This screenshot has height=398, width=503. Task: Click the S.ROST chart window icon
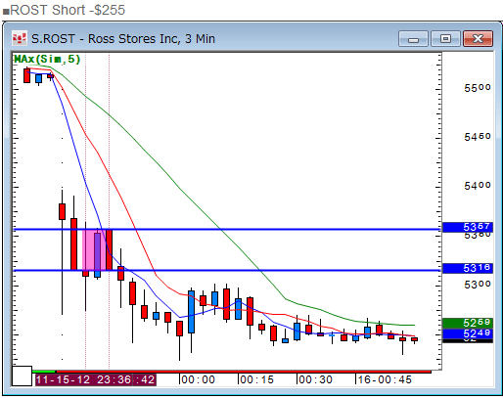coord(19,38)
